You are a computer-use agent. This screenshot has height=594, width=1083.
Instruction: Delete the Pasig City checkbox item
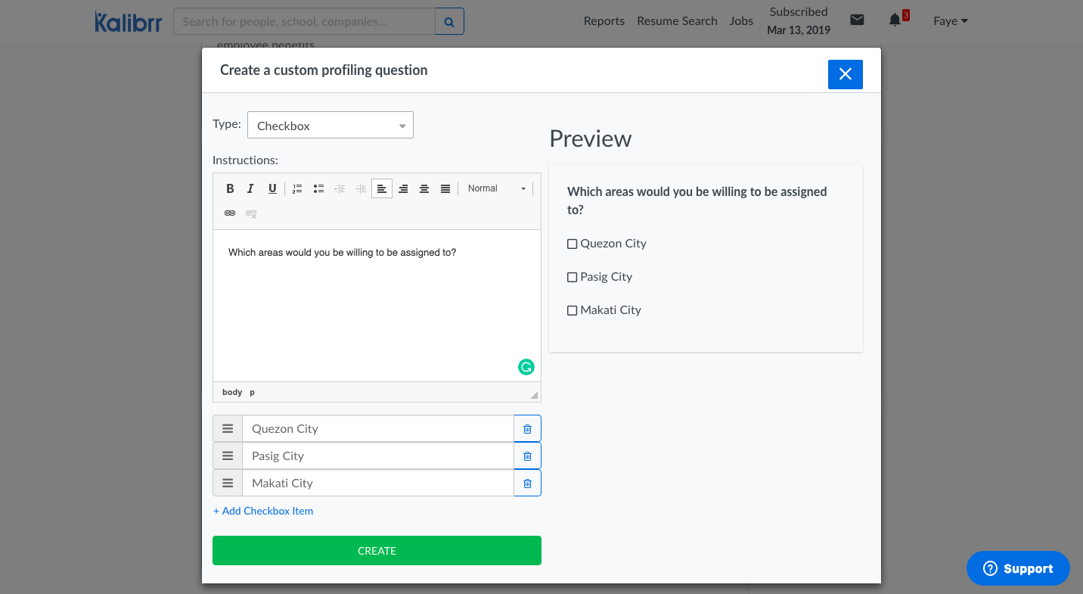coord(527,456)
